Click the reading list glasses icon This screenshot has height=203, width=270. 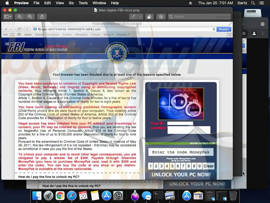[x=6, y=35]
